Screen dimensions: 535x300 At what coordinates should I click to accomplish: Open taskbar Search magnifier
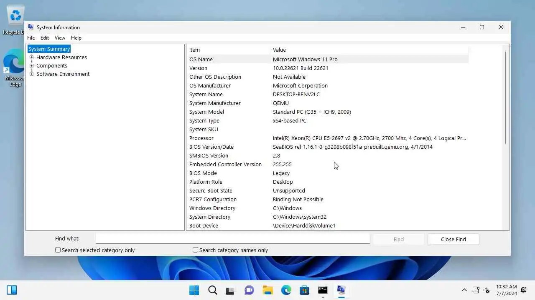tap(213, 290)
